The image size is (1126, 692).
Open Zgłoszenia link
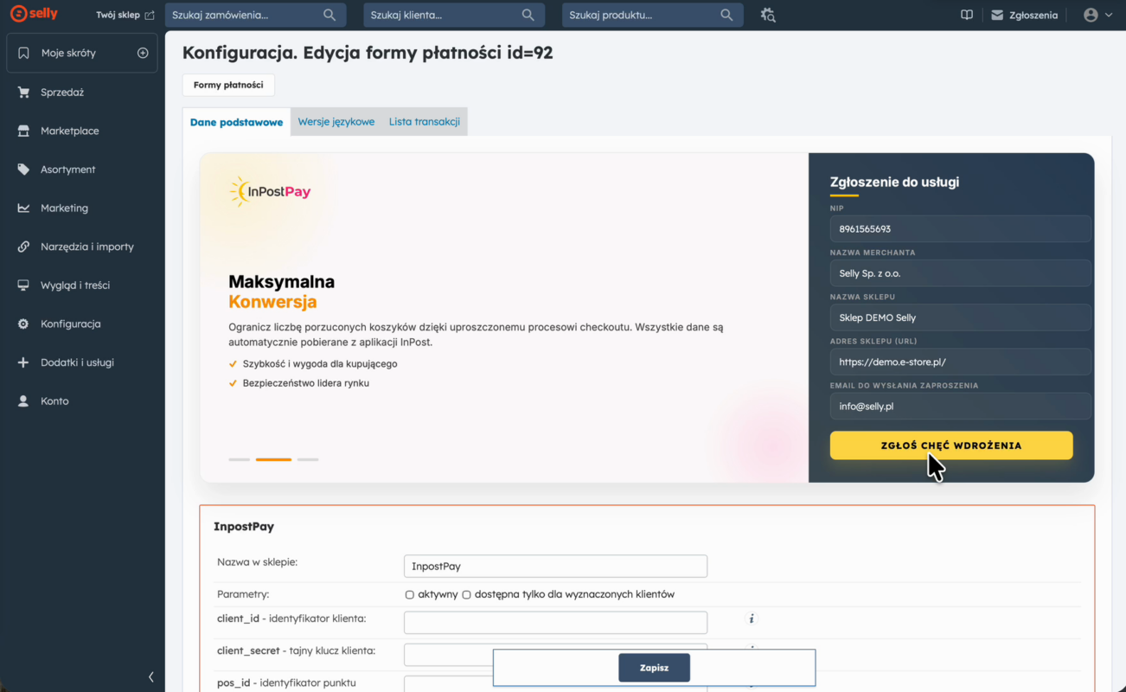click(1033, 16)
